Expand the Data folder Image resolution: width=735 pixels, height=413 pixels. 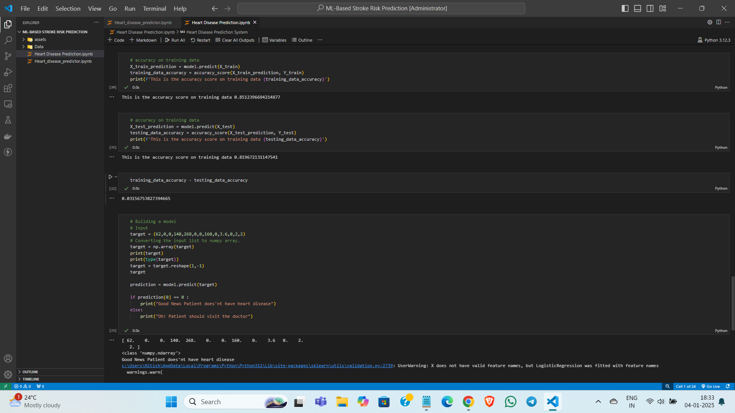[x=39, y=47]
